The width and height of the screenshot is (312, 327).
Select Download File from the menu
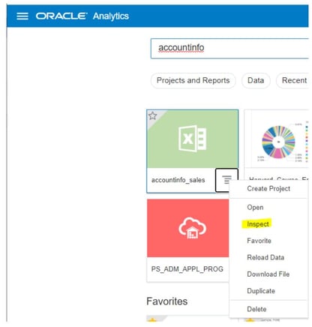point(268,274)
